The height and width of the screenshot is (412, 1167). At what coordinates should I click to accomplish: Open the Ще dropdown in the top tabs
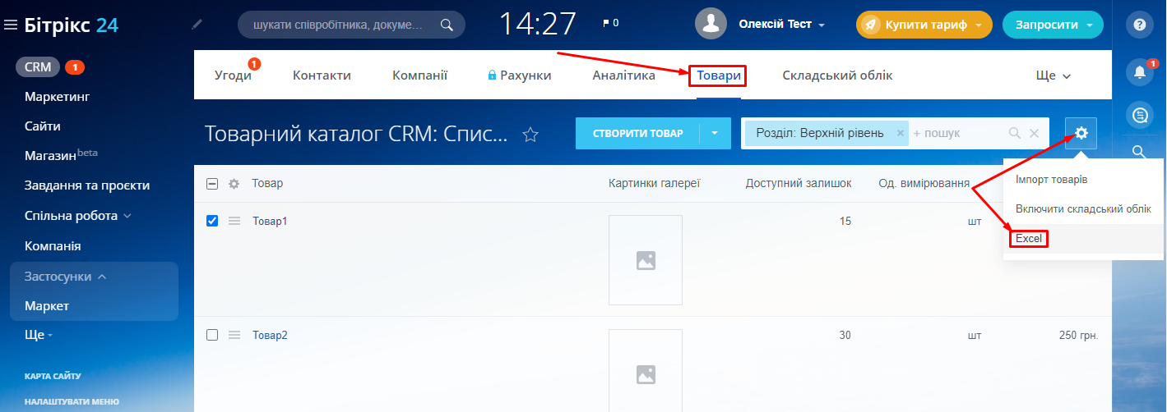[1053, 76]
